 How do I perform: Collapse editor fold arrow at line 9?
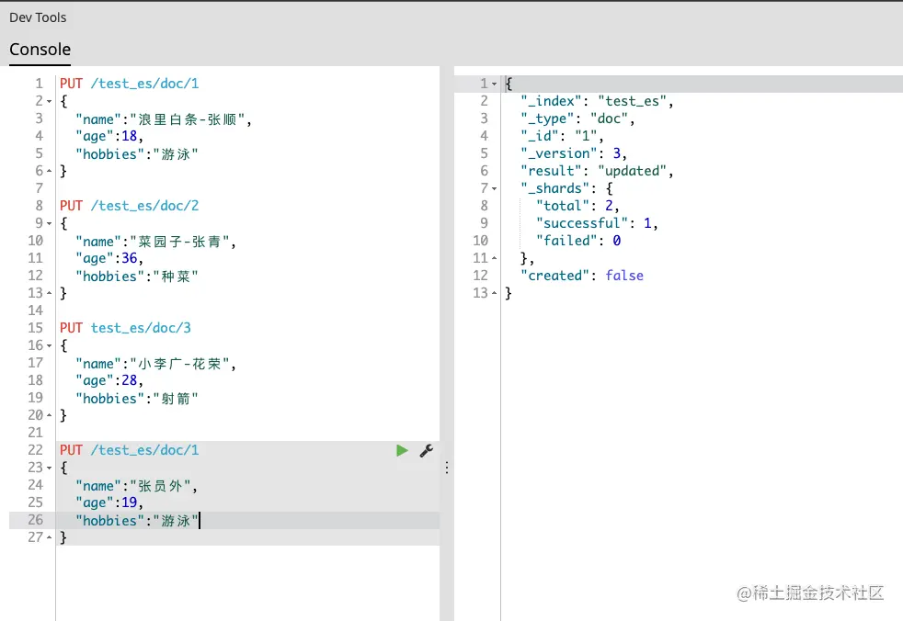49,223
